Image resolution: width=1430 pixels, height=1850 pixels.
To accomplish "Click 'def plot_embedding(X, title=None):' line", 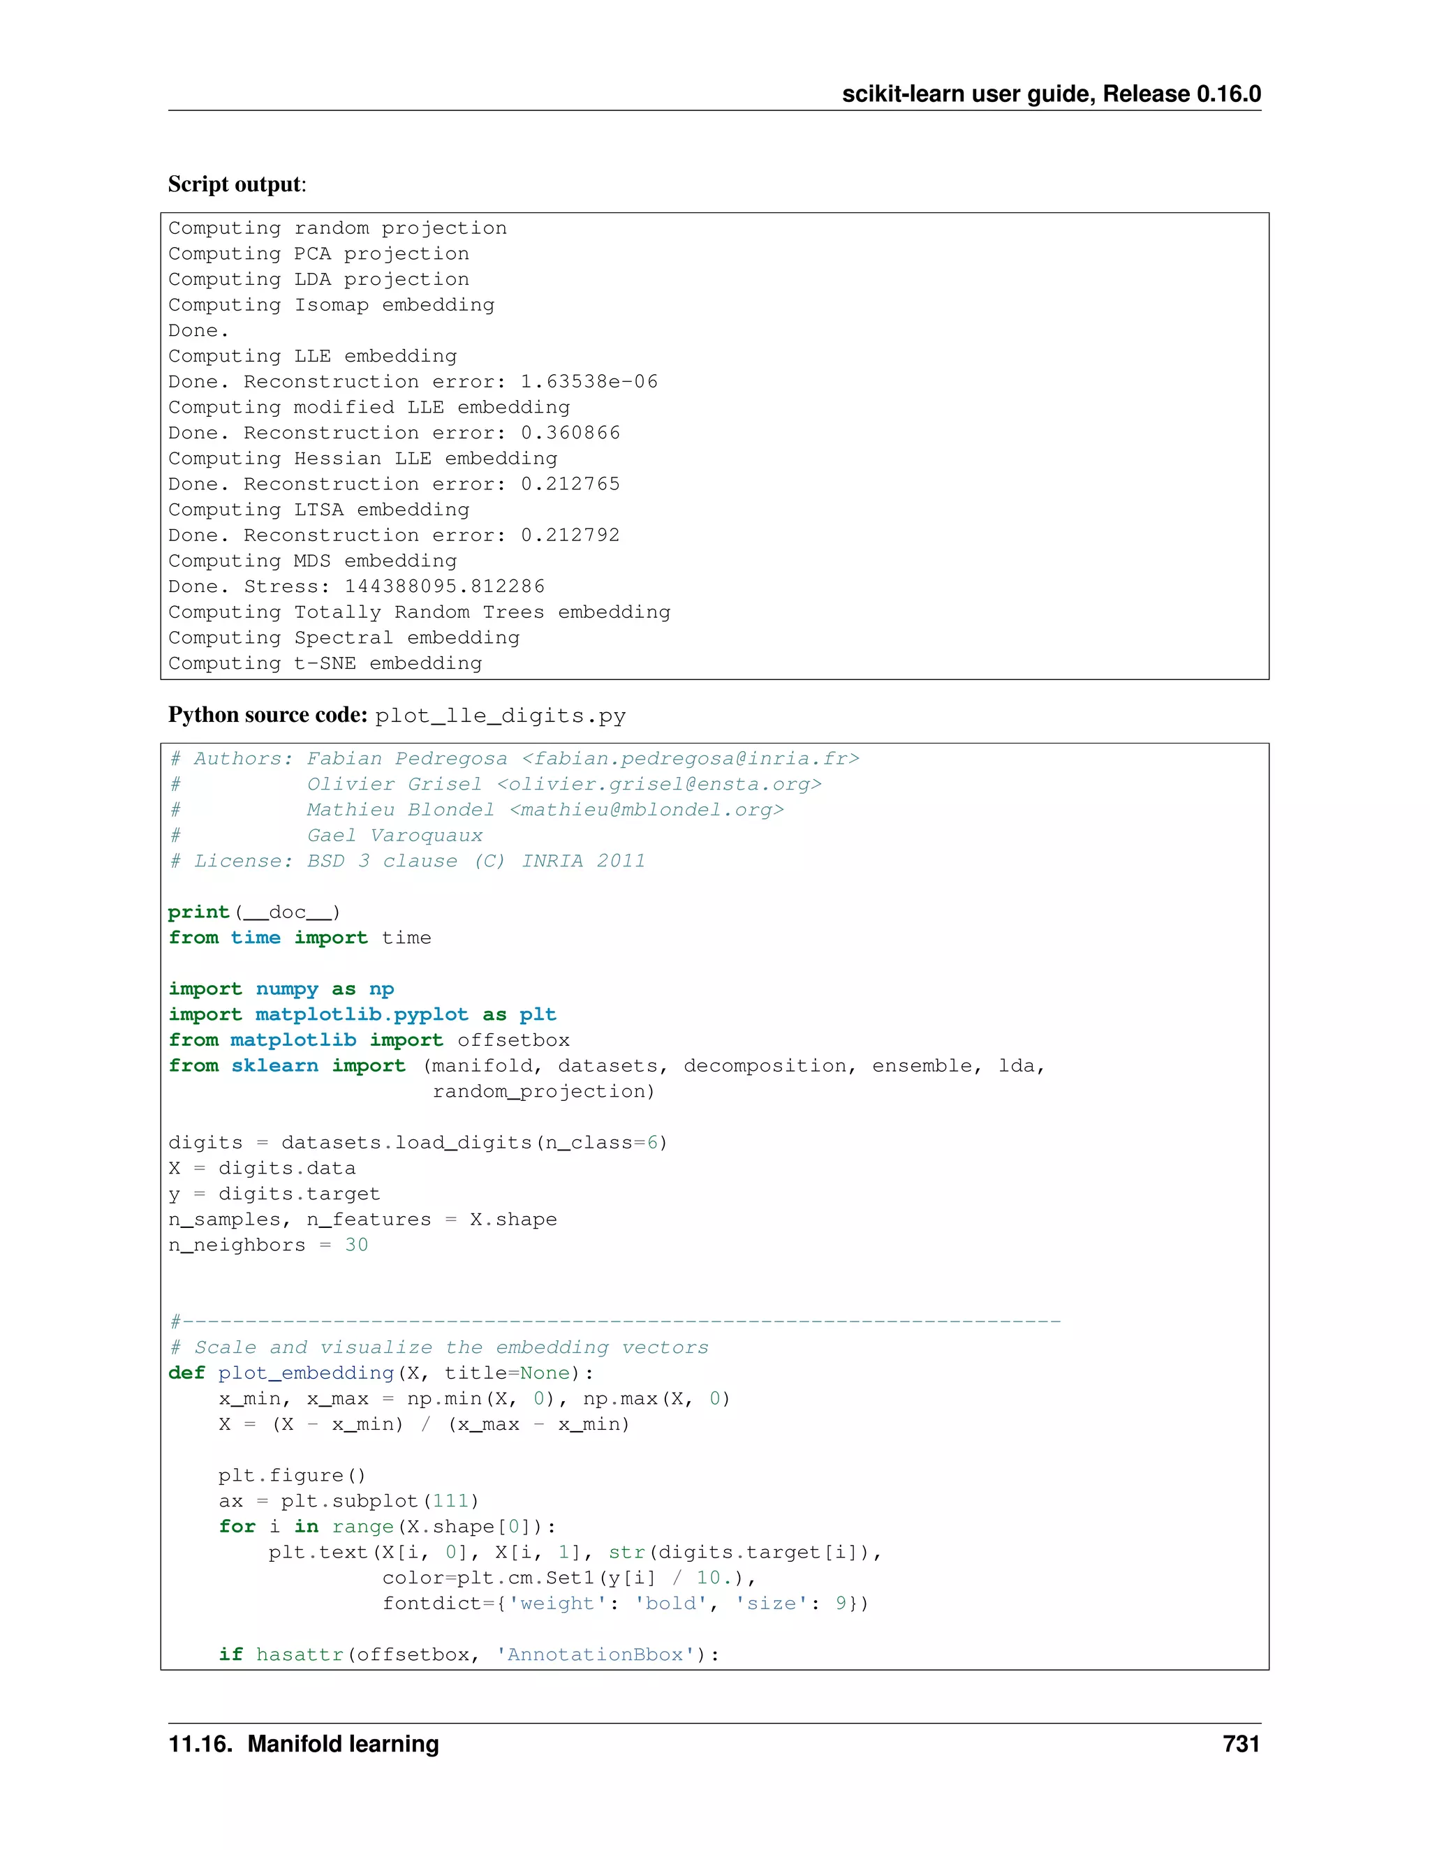I will pos(381,1373).
